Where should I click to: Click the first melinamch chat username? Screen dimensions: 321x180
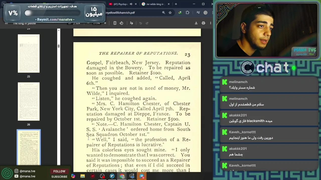tap(238, 82)
